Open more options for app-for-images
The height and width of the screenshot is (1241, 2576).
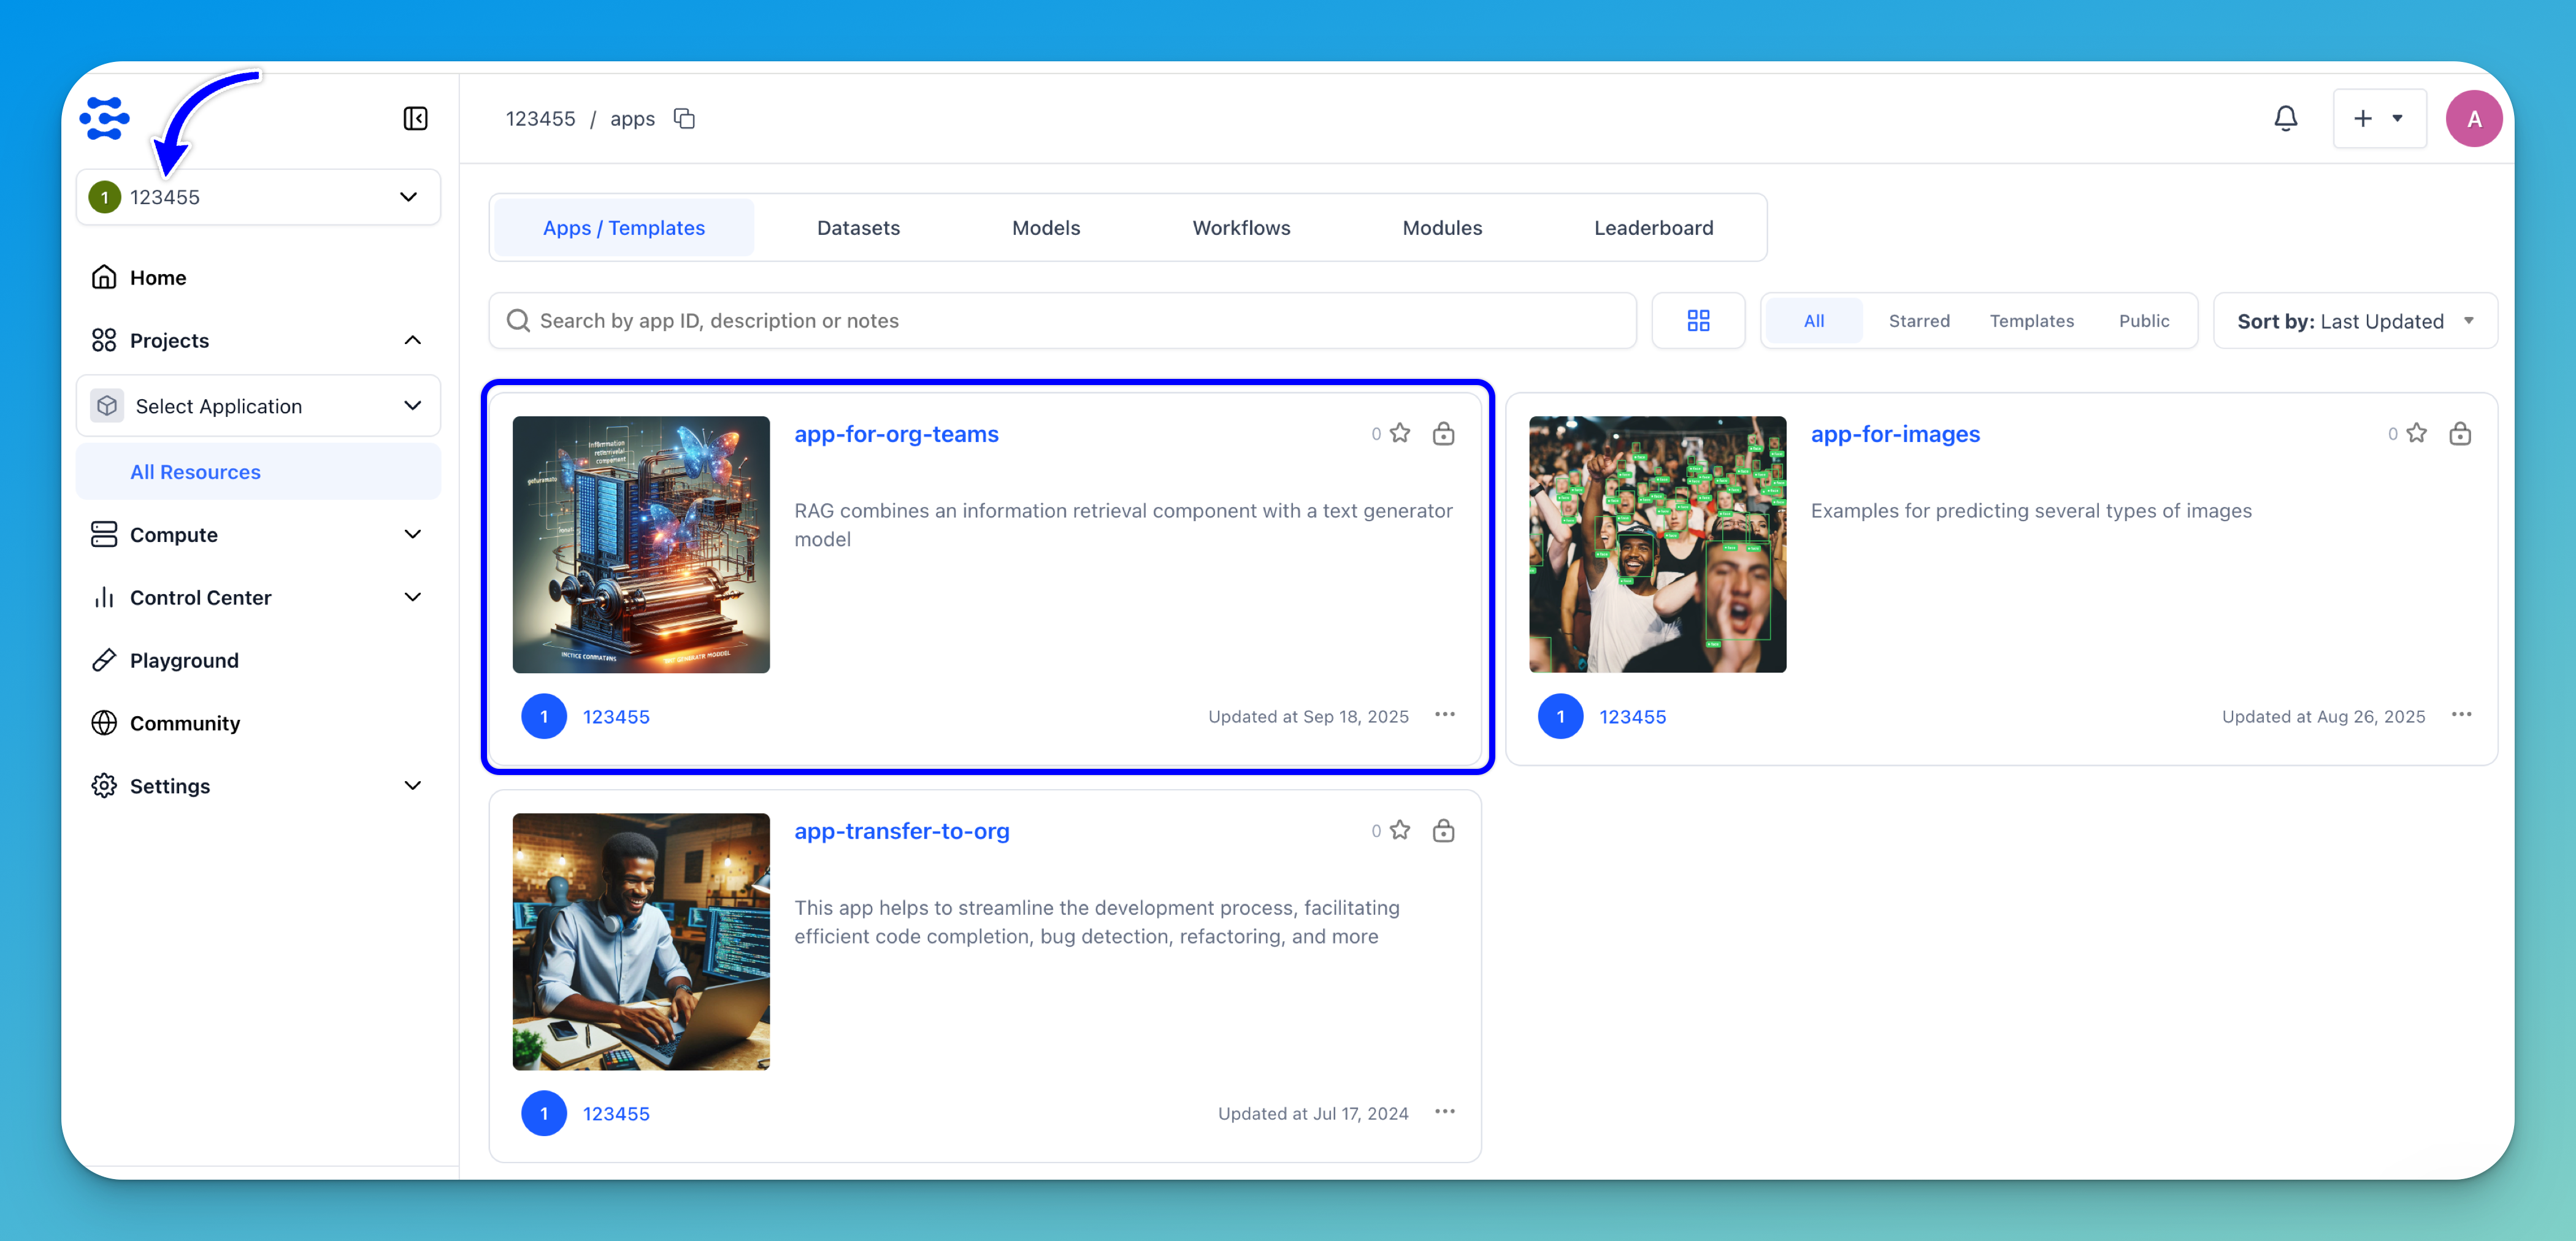point(2461,715)
